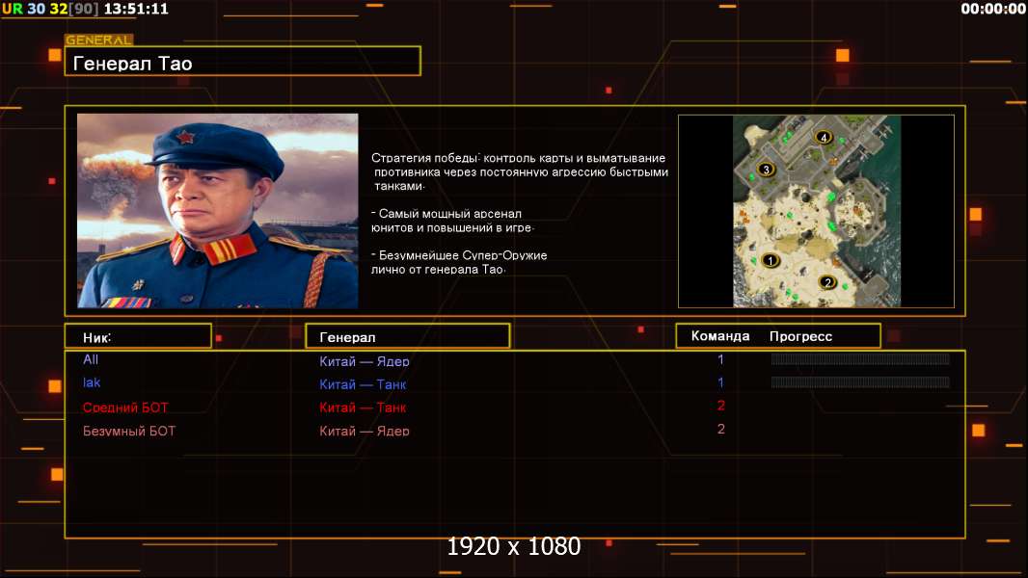Image resolution: width=1028 pixels, height=578 pixels.
Task: Click start position marker 3 on map
Action: pos(766,171)
